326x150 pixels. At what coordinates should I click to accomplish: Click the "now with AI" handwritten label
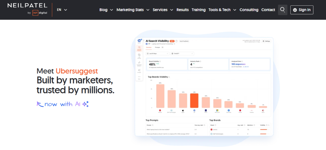click(x=63, y=104)
